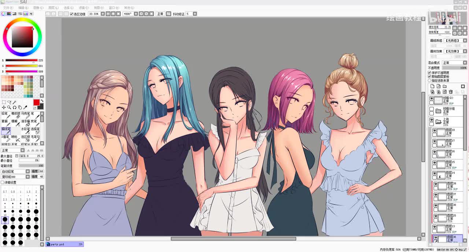Open the 复印纸300 brush texture dropdown
The image size is (469, 252).
tap(27, 177)
